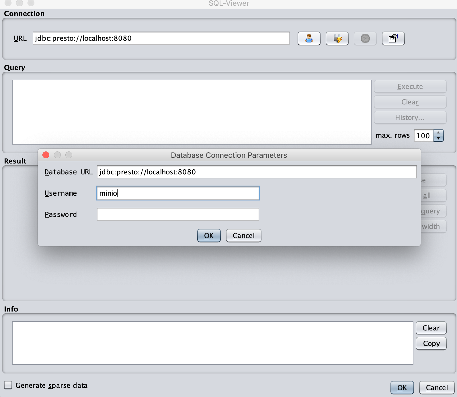Click the greyed-out clock icon button

[x=365, y=38]
